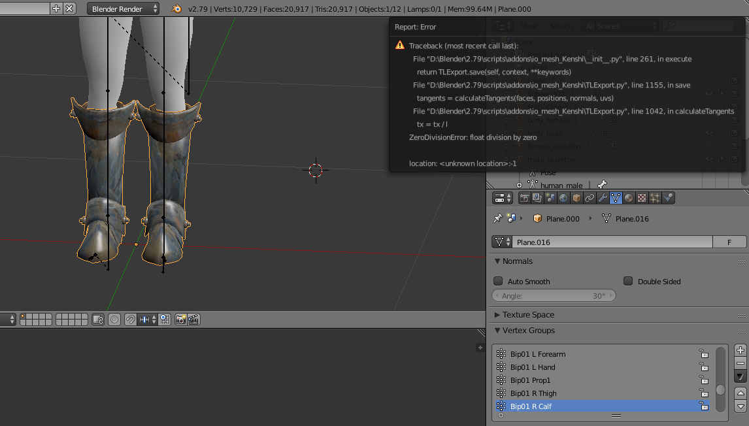
Task: Click the Blender logo in info header
Action: [176, 8]
